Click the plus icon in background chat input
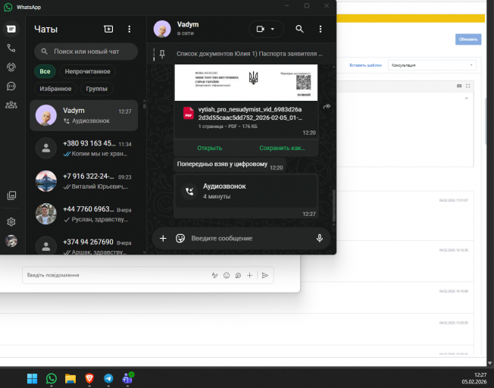This screenshot has width=494, height=388. point(249,276)
